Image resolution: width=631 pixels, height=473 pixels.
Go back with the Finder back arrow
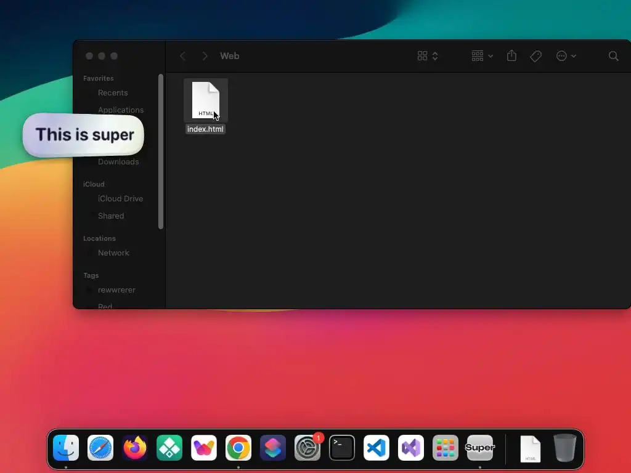click(x=182, y=56)
